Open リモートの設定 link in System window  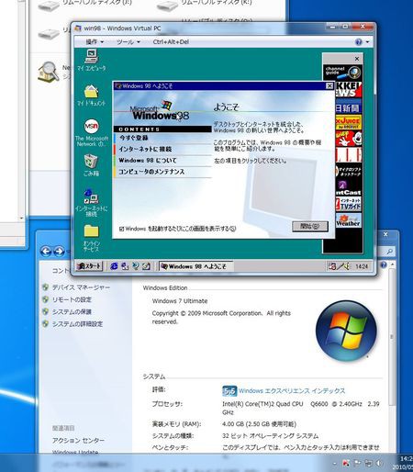click(72, 299)
